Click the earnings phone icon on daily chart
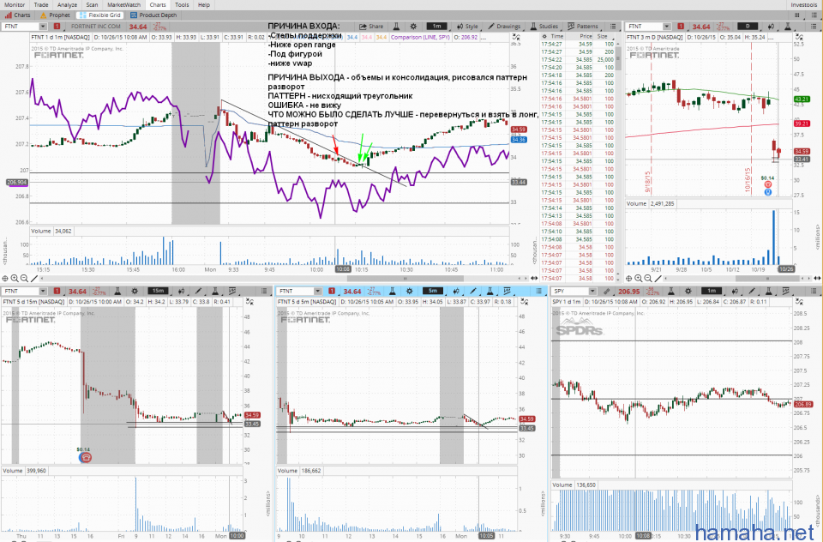Screen dimensions: 823x542 767,184
